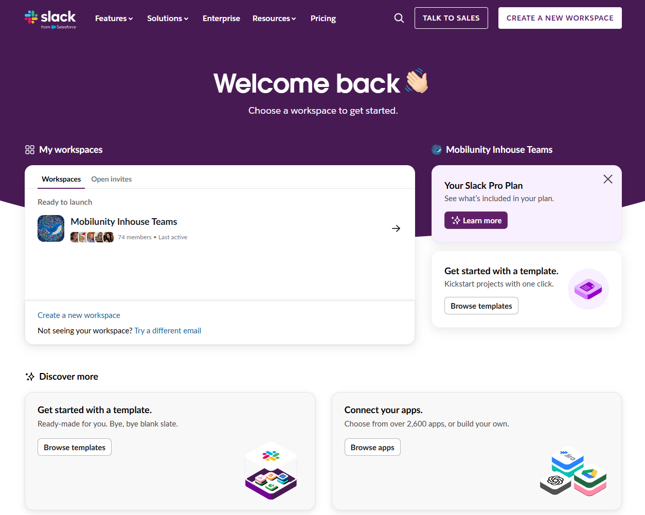
Task: Dismiss the Slack Pro Plan card
Action: [607, 179]
